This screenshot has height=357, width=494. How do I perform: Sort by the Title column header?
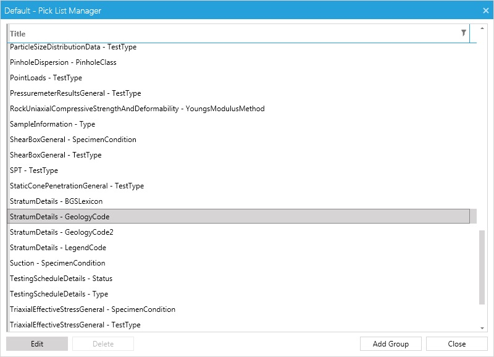click(x=18, y=34)
